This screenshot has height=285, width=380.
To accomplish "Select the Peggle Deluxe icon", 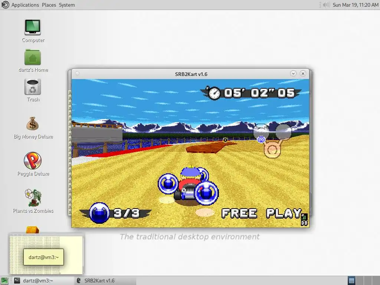I will 33,160.
